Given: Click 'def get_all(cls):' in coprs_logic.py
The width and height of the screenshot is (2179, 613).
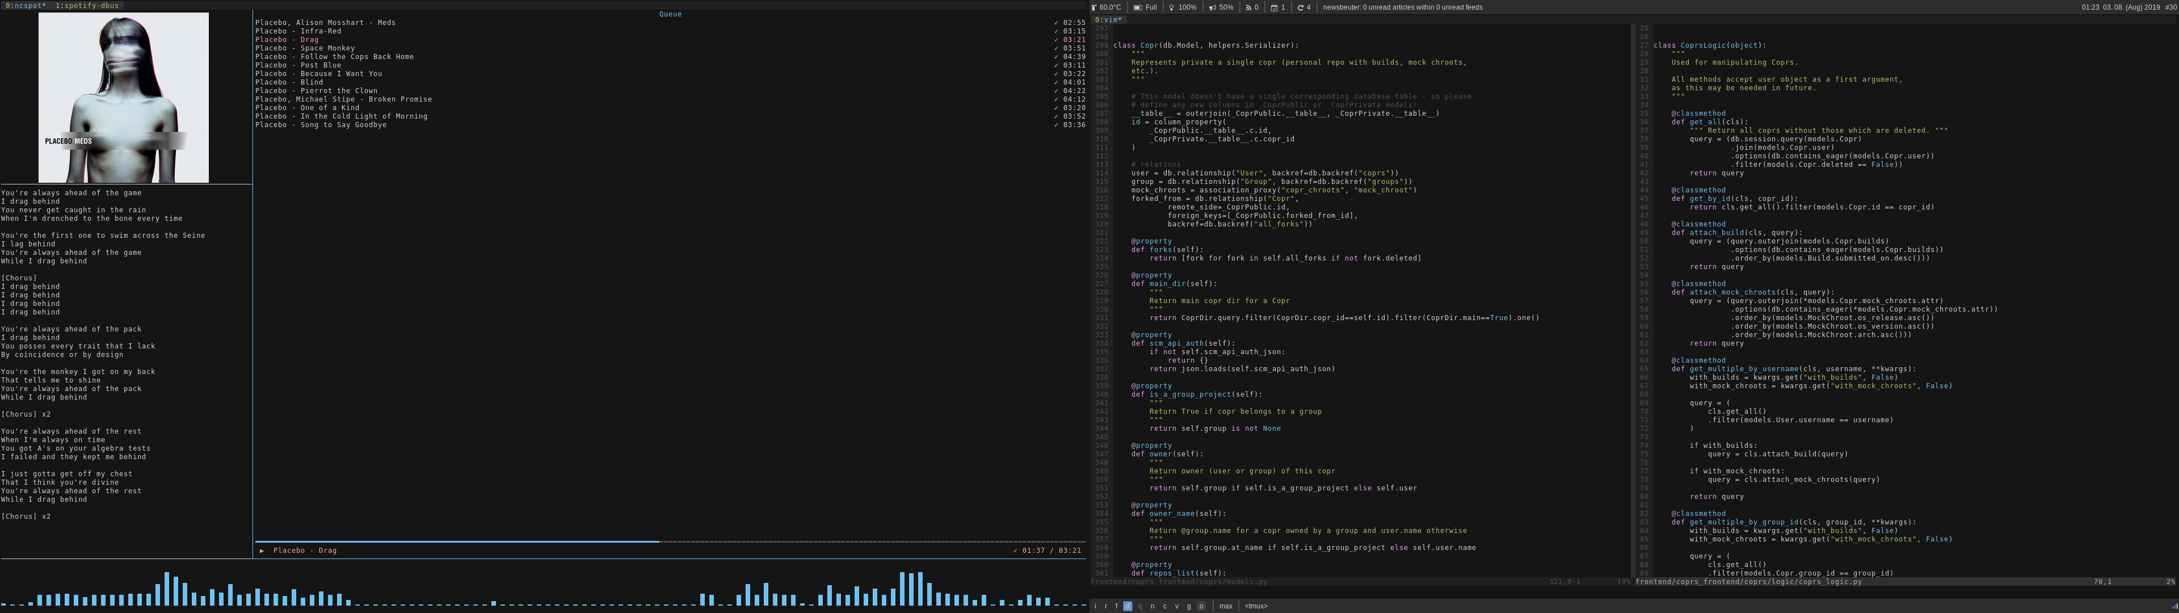Looking at the screenshot, I should pyautogui.click(x=1710, y=122).
